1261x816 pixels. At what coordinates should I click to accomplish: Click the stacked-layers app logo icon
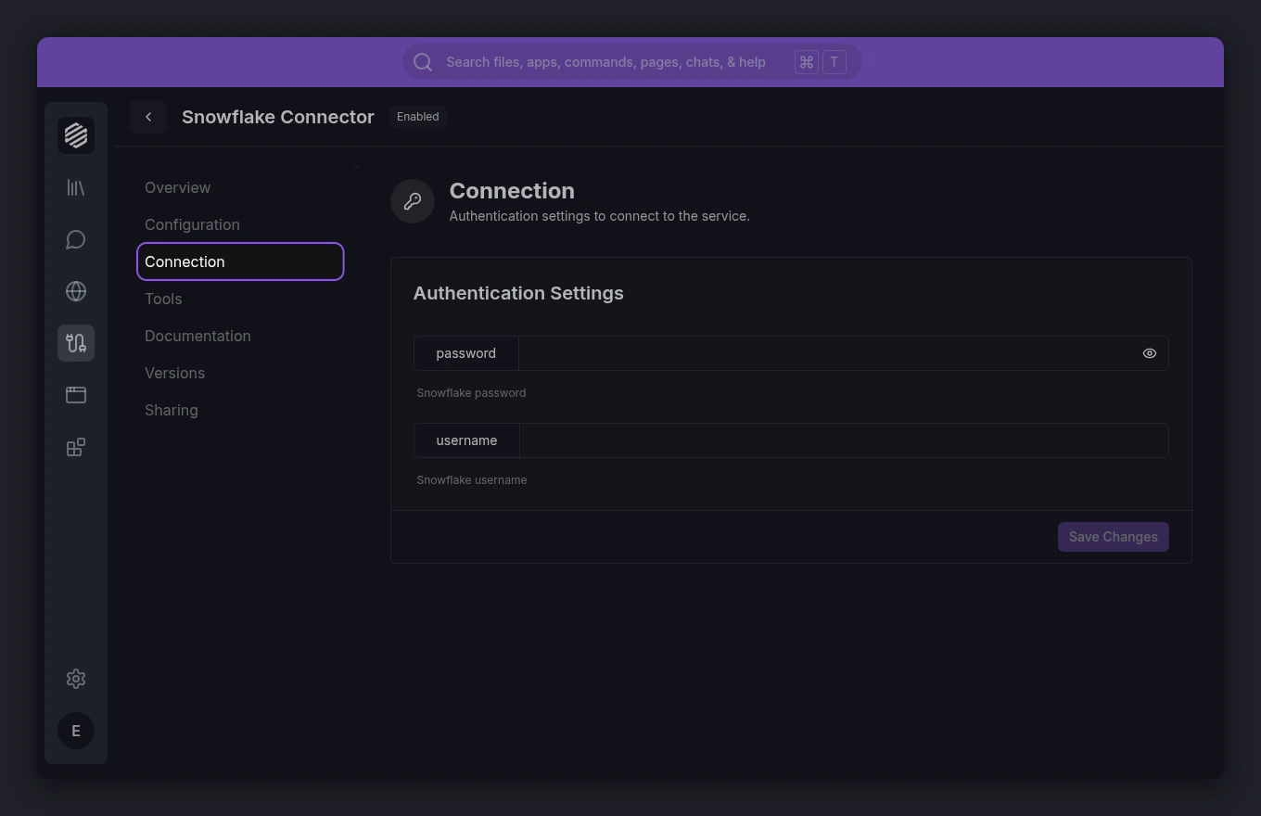76,135
